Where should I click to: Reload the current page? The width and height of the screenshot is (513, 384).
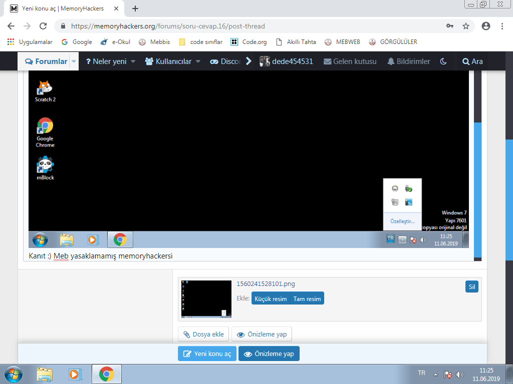coord(43,26)
